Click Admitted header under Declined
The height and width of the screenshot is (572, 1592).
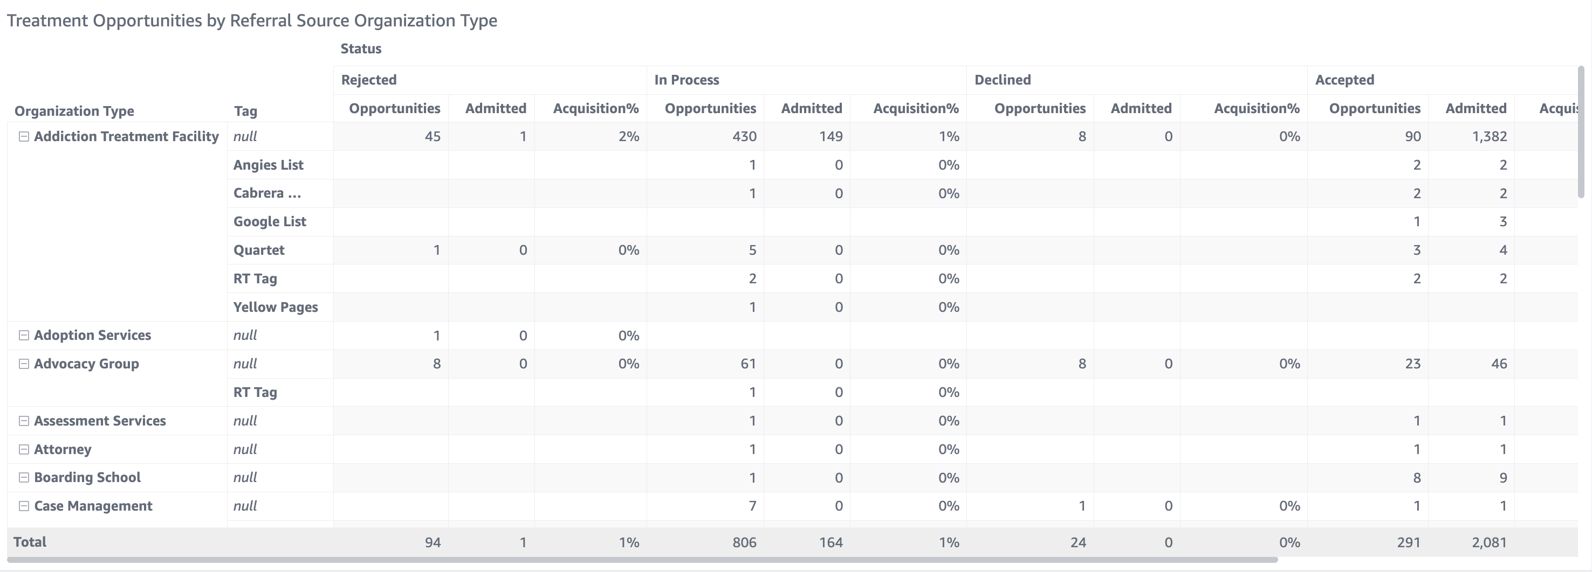coord(1141,109)
